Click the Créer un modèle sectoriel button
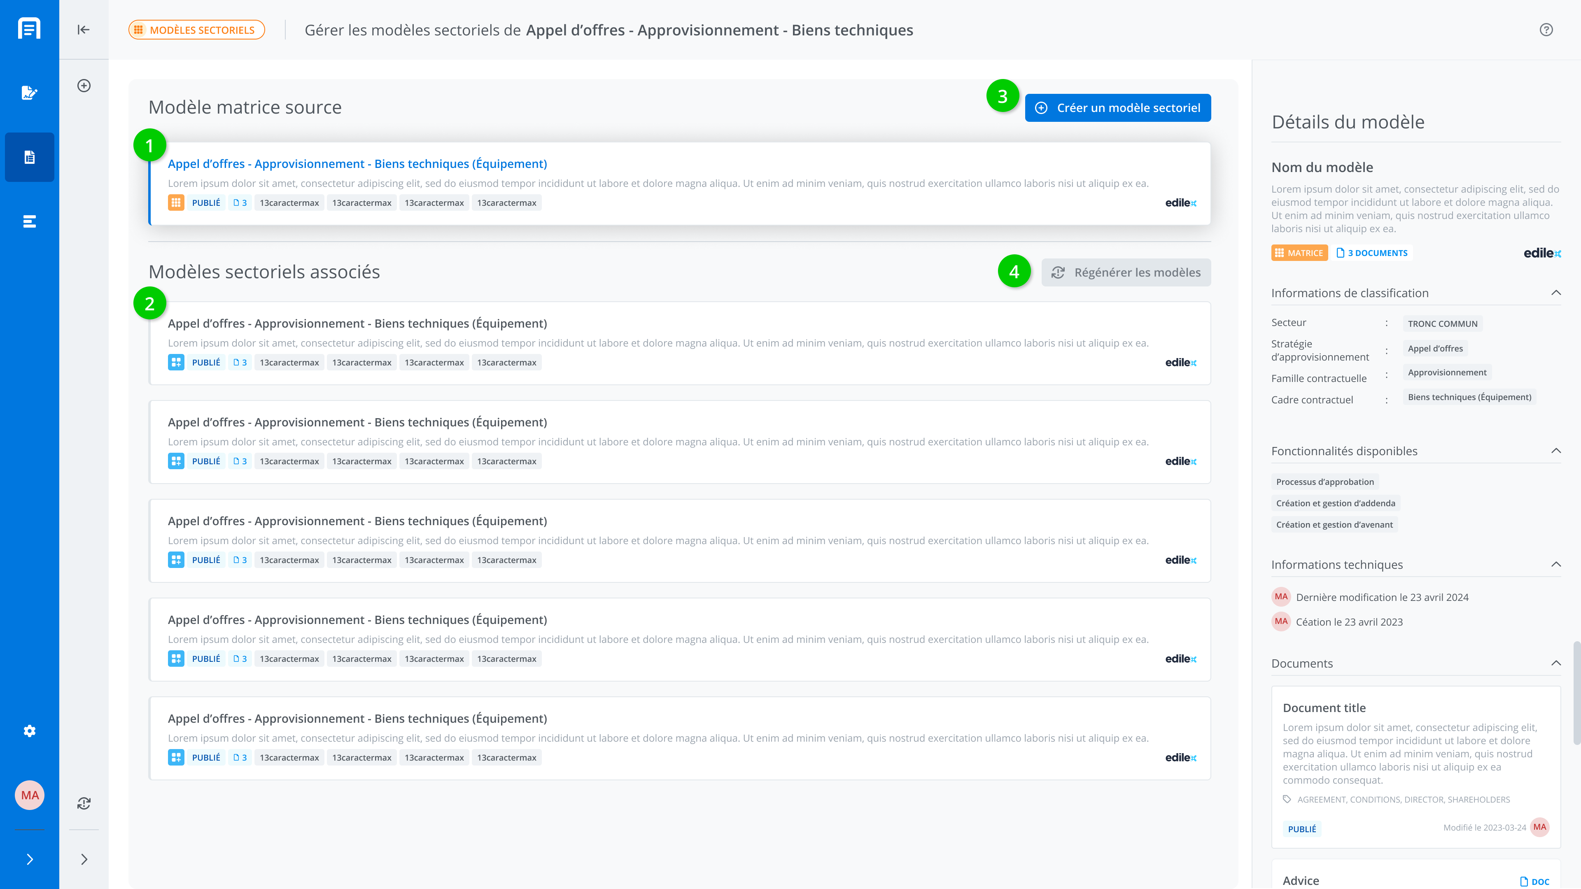The height and width of the screenshot is (889, 1581). [1118, 108]
